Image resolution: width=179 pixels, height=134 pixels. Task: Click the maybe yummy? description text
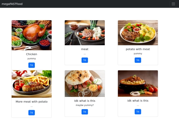(85, 105)
